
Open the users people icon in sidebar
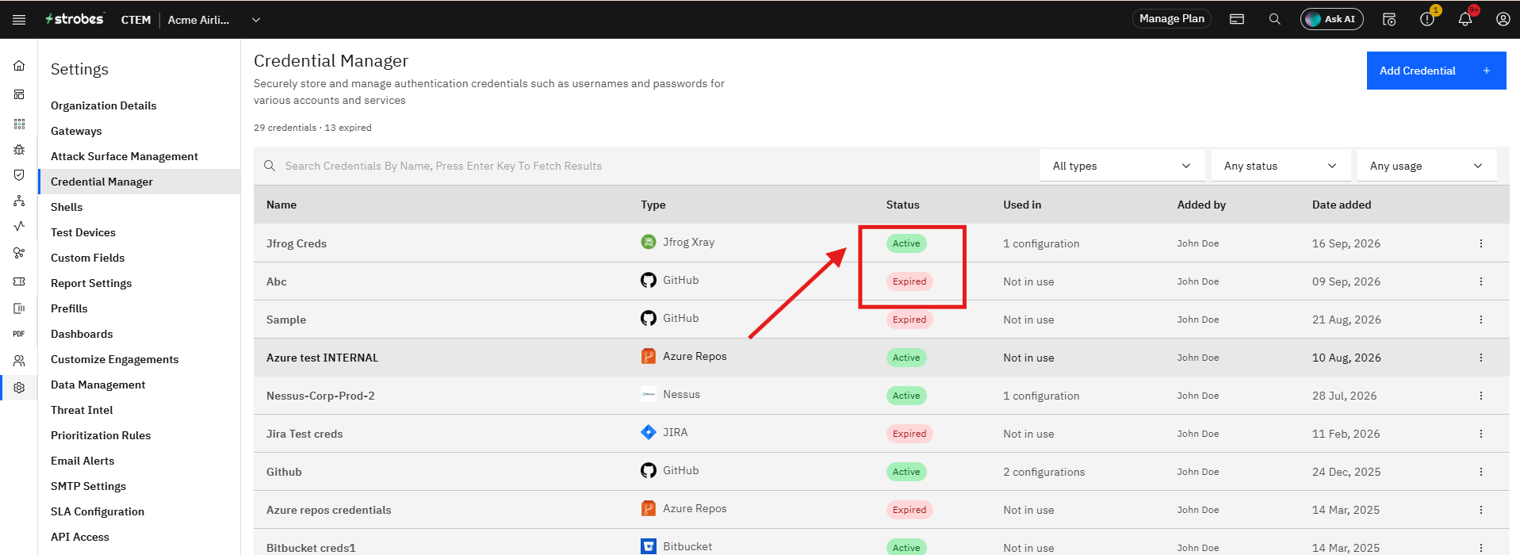[x=19, y=361]
